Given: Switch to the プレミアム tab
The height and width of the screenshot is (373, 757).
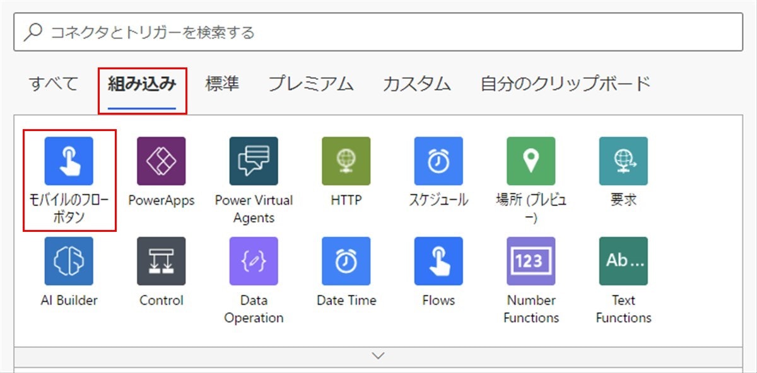Looking at the screenshot, I should tap(311, 83).
